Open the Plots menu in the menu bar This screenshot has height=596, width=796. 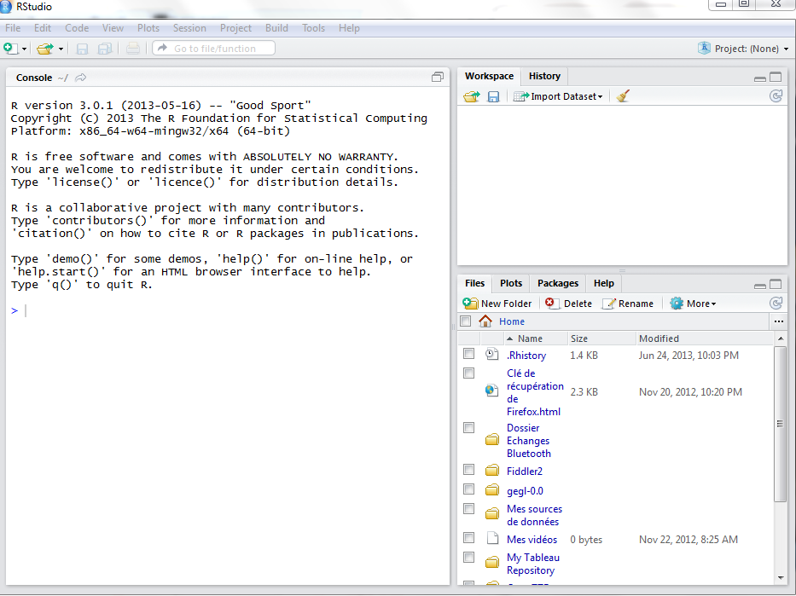(x=148, y=28)
